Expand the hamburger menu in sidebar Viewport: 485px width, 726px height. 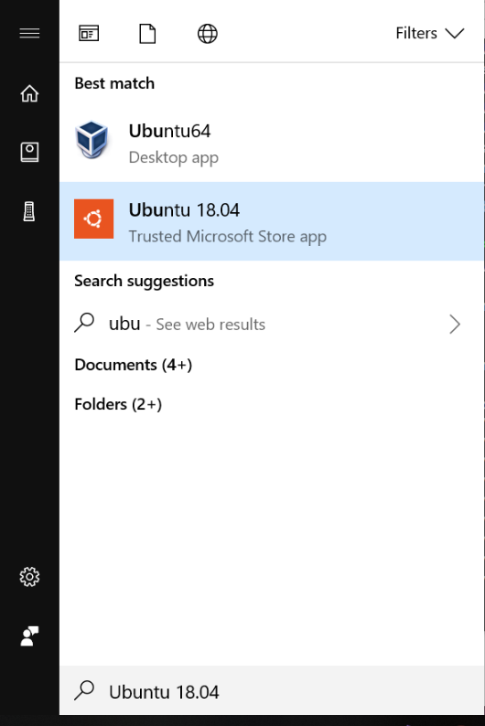coord(29,33)
